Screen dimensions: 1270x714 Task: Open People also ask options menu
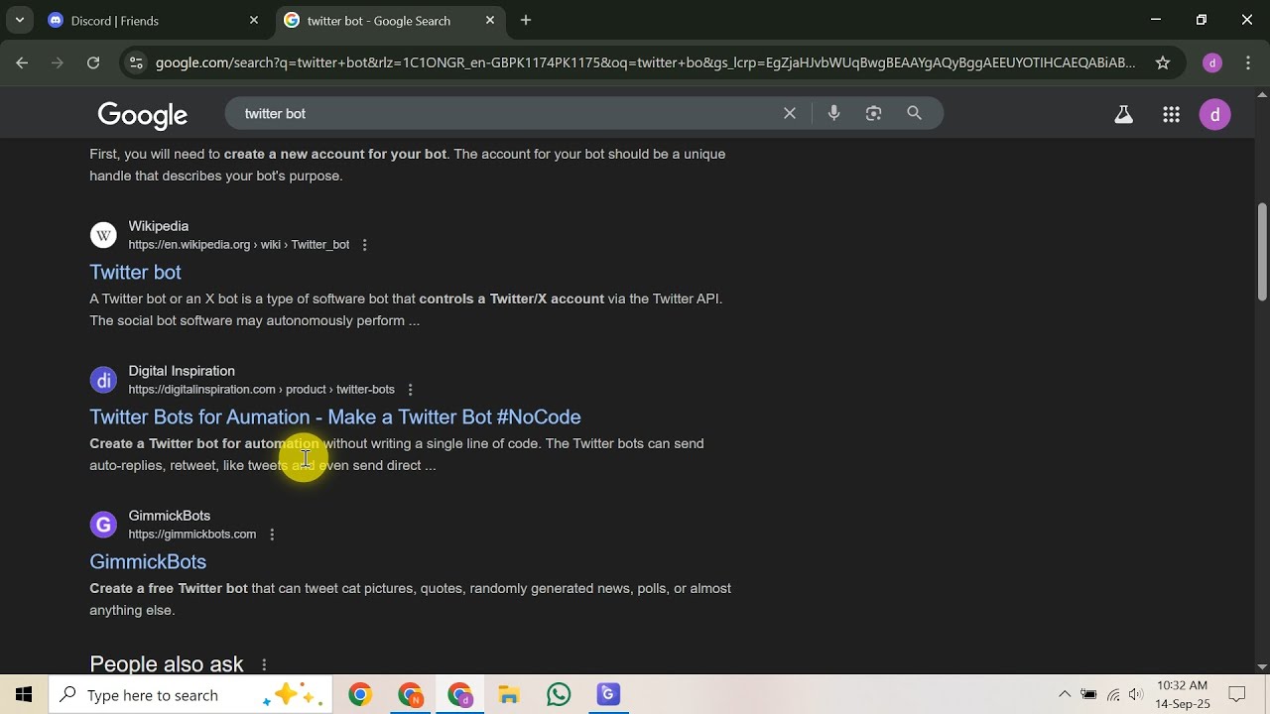(264, 664)
